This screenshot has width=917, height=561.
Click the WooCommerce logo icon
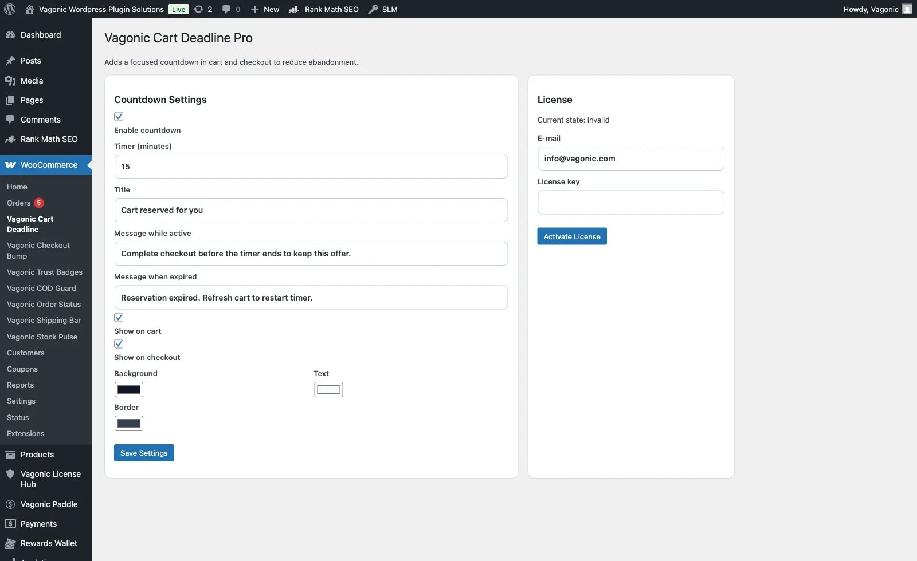pos(10,165)
